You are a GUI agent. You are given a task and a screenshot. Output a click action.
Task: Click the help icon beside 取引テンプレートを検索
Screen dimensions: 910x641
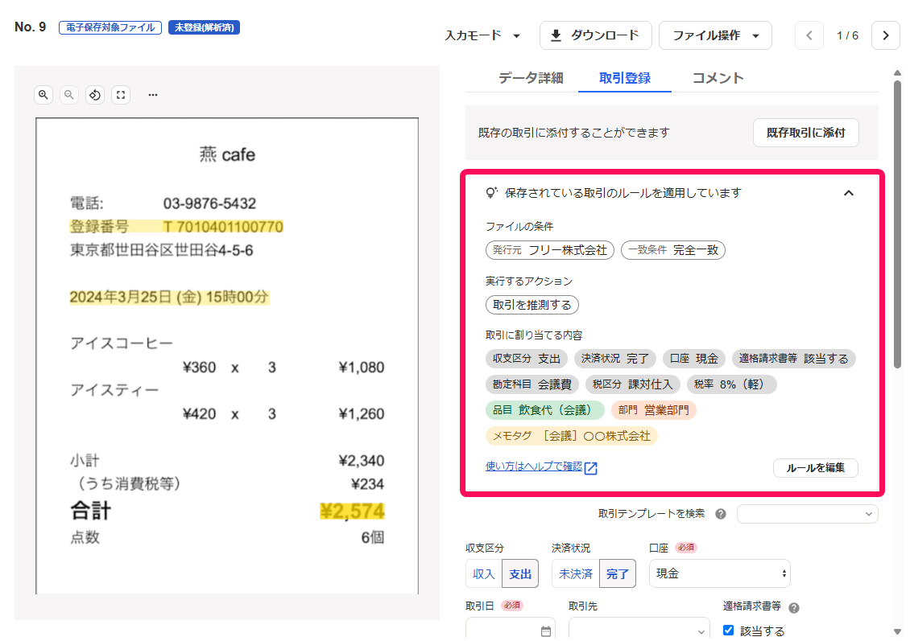pos(721,514)
